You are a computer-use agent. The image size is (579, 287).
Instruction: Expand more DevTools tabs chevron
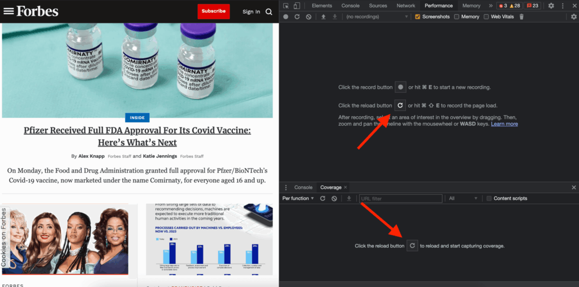(x=490, y=6)
